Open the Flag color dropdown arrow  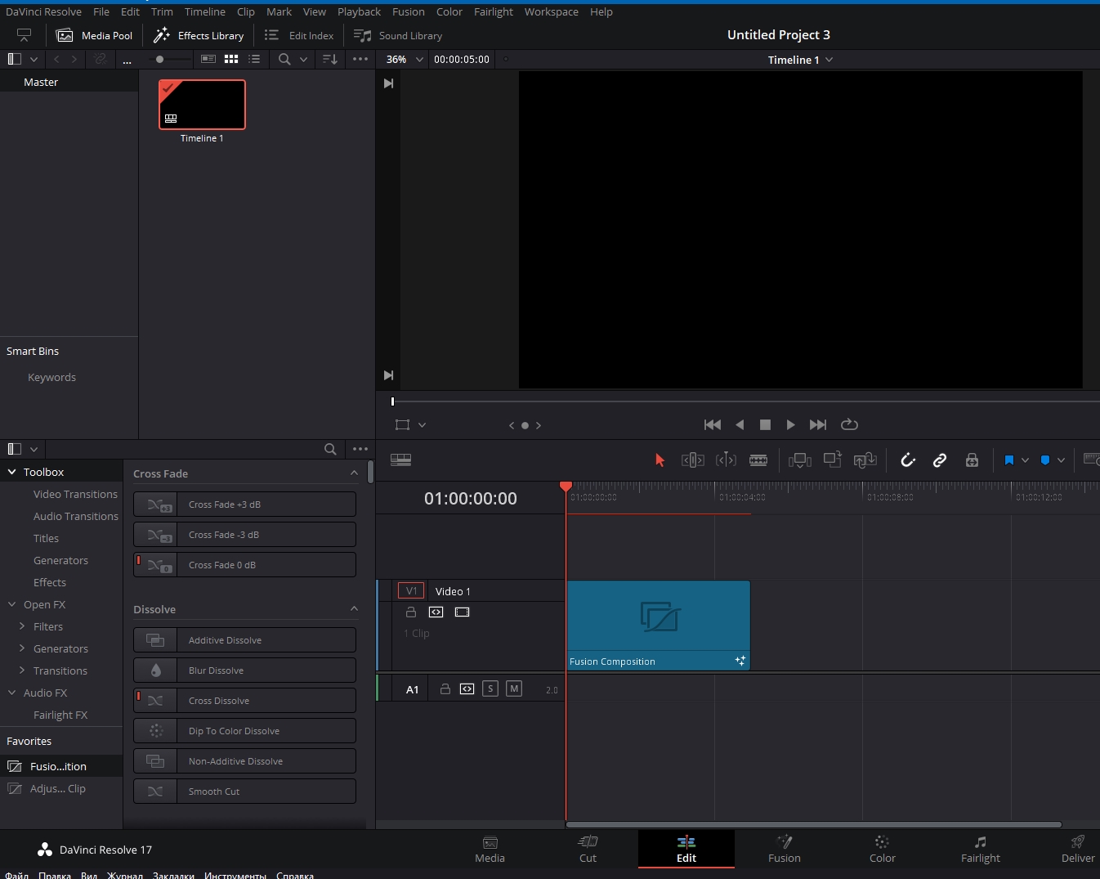click(x=1025, y=460)
